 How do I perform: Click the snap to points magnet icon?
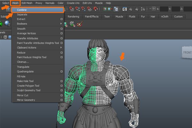point(83,9)
